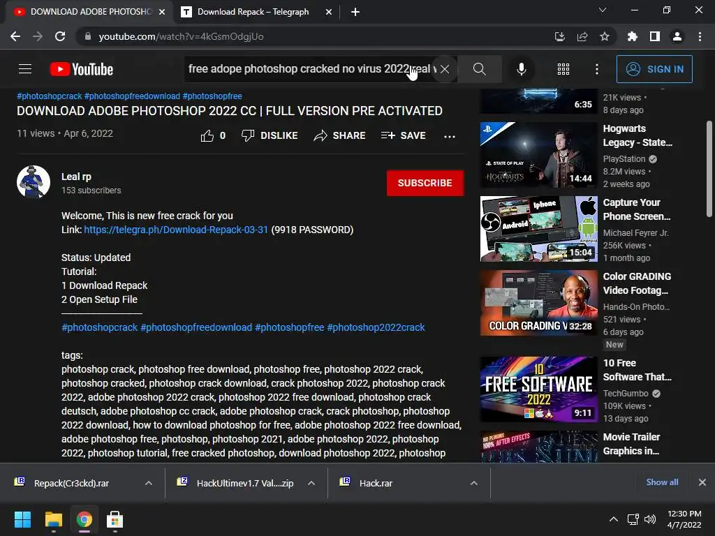
Task: Open #photoshopfreedownload hashtag above title
Action: (x=132, y=96)
